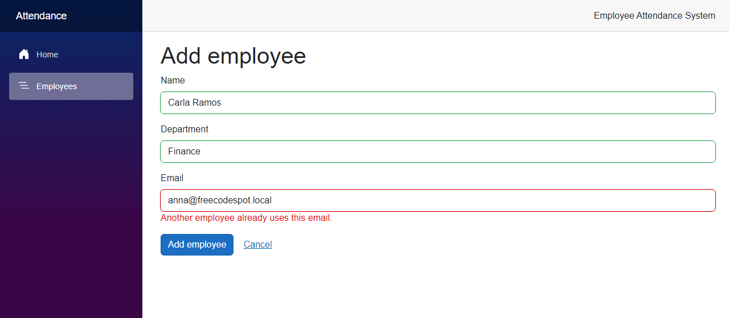Focus the Department field containing Finance

[x=438, y=152]
